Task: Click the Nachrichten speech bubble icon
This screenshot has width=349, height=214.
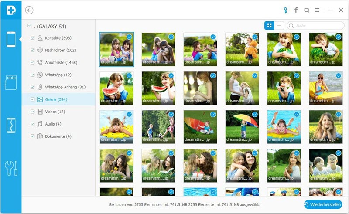Action: pos(40,50)
